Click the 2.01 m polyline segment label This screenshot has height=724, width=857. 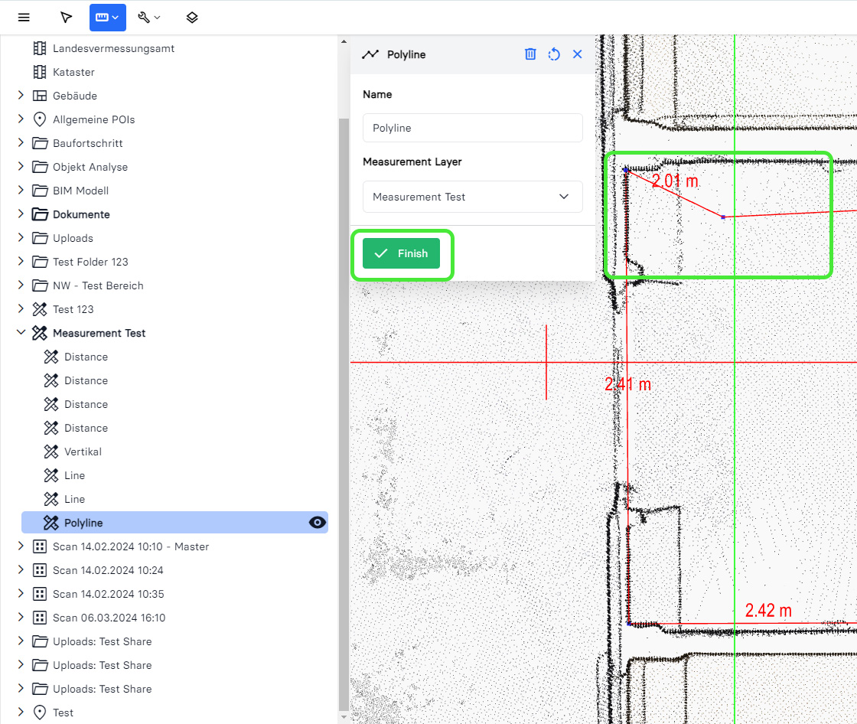[x=675, y=181]
